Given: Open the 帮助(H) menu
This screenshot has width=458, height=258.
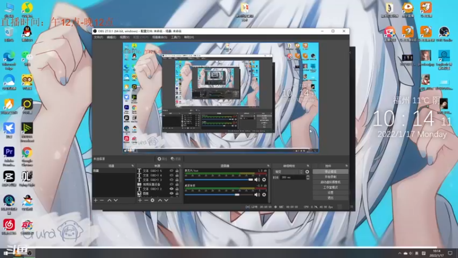Looking at the screenshot, I should click(x=189, y=37).
